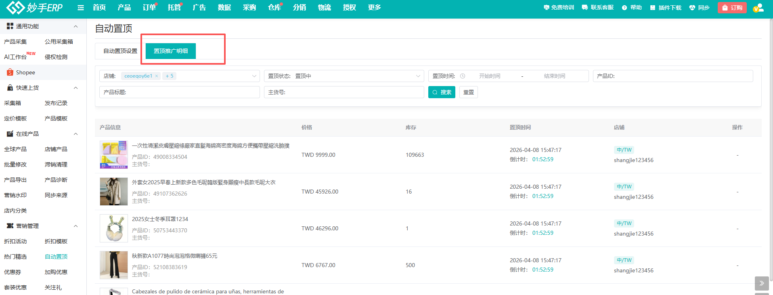773x295 pixels.
Task: Open thumbnail of 耳罩 earmuff product
Action: click(114, 228)
